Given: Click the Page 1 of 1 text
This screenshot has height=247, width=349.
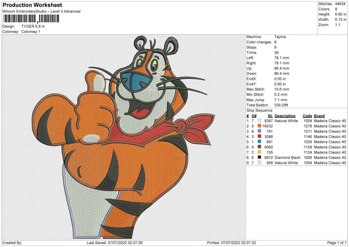Looking at the screenshot, I should 337,242.
